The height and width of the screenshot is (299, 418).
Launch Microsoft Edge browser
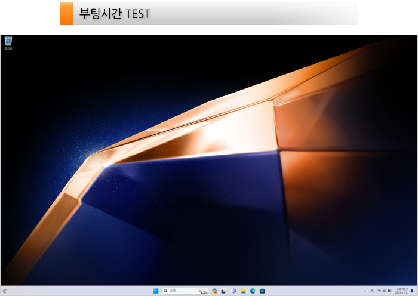[x=253, y=291]
